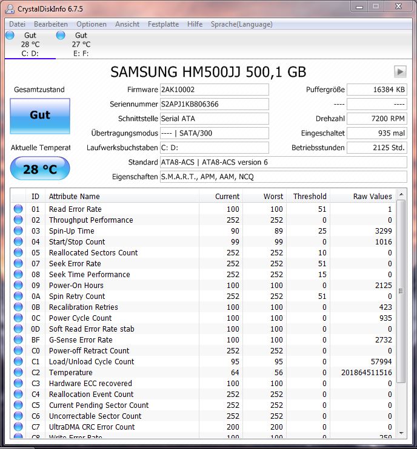The height and width of the screenshot is (449, 417).
Task: Click the status circle for Power-off Retract Count
Action: [18, 350]
